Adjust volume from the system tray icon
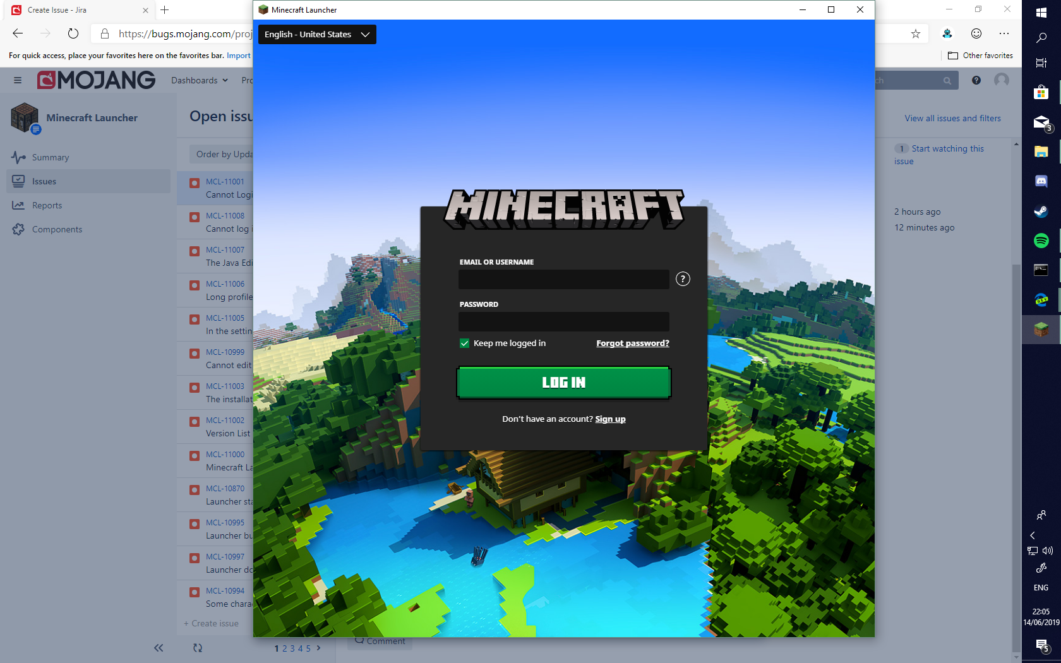 pos(1048,551)
